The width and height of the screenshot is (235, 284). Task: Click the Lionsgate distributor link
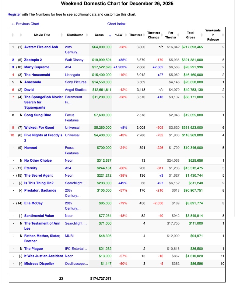click(x=72, y=75)
